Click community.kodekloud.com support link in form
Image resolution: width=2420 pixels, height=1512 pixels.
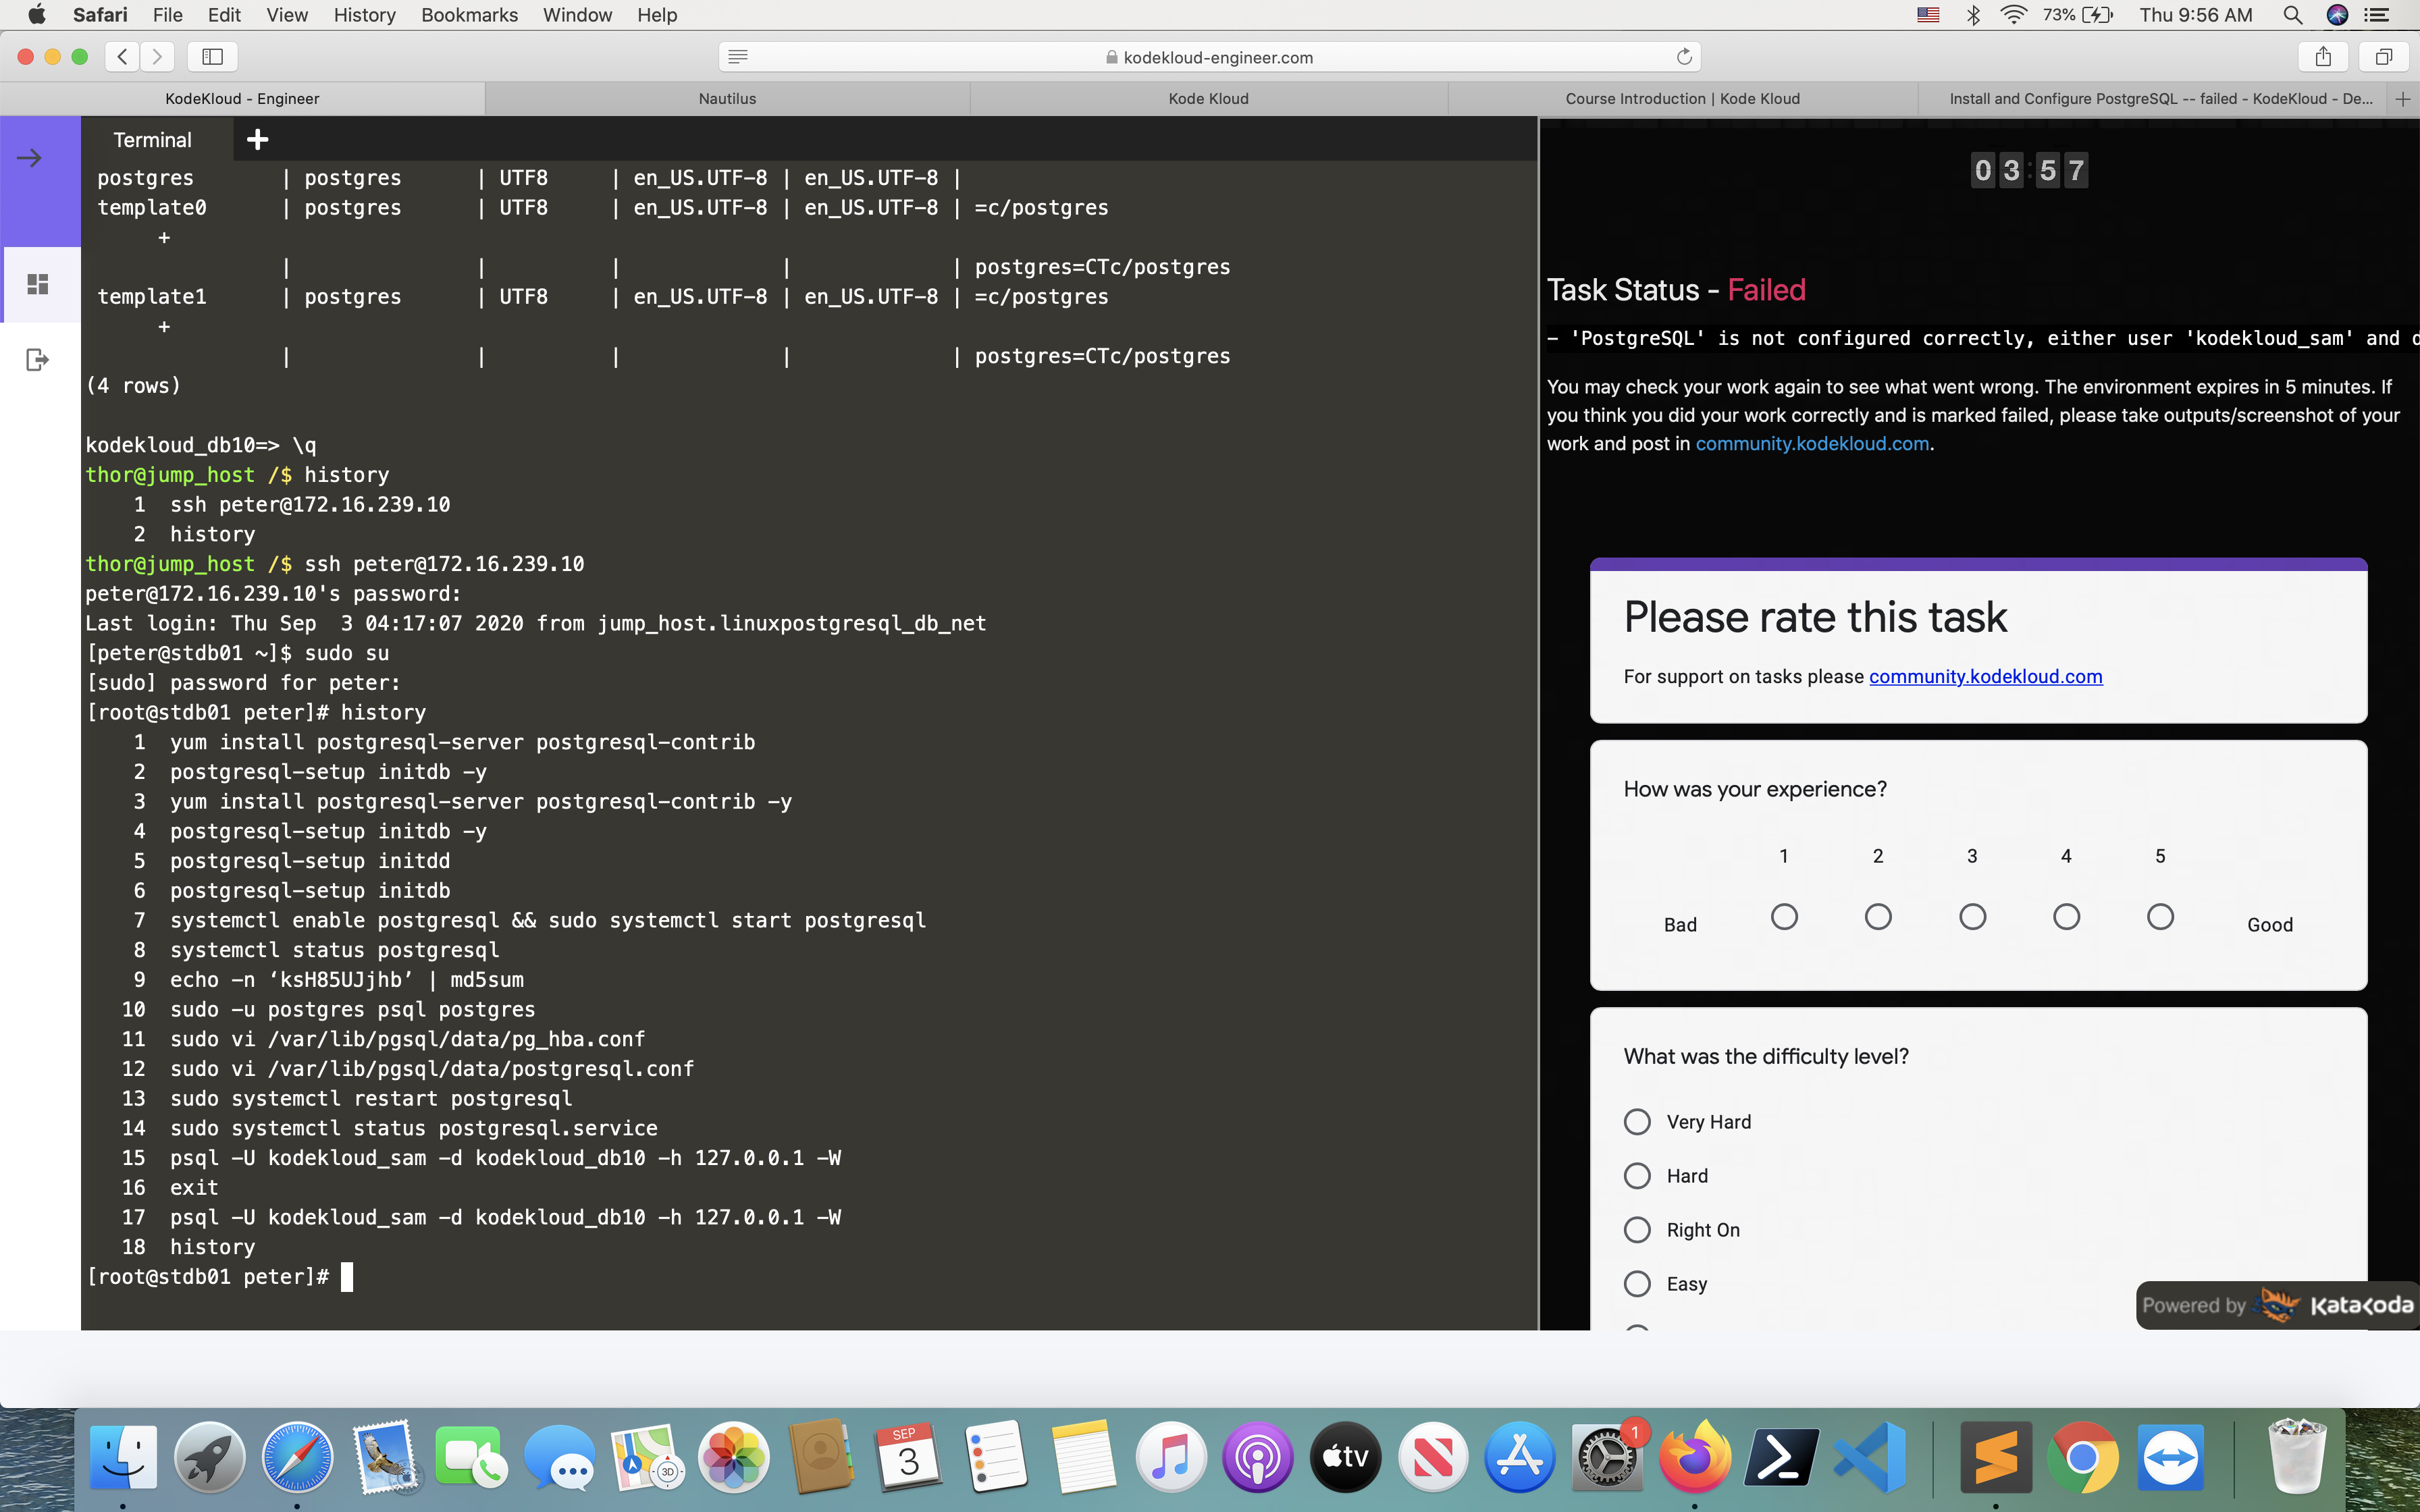[x=1985, y=677]
